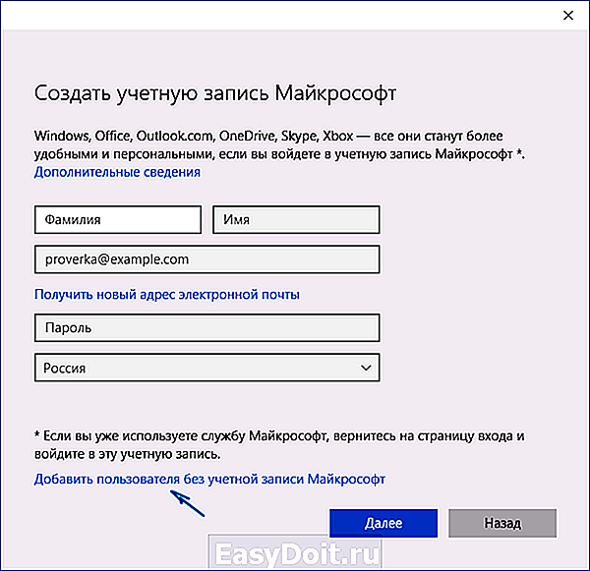Focus the Имя input field
The image size is (590, 571).
[296, 220]
